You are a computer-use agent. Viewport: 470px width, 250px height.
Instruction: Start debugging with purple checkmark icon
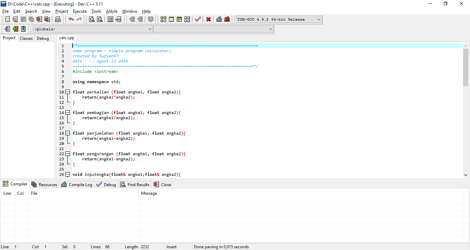point(197,19)
